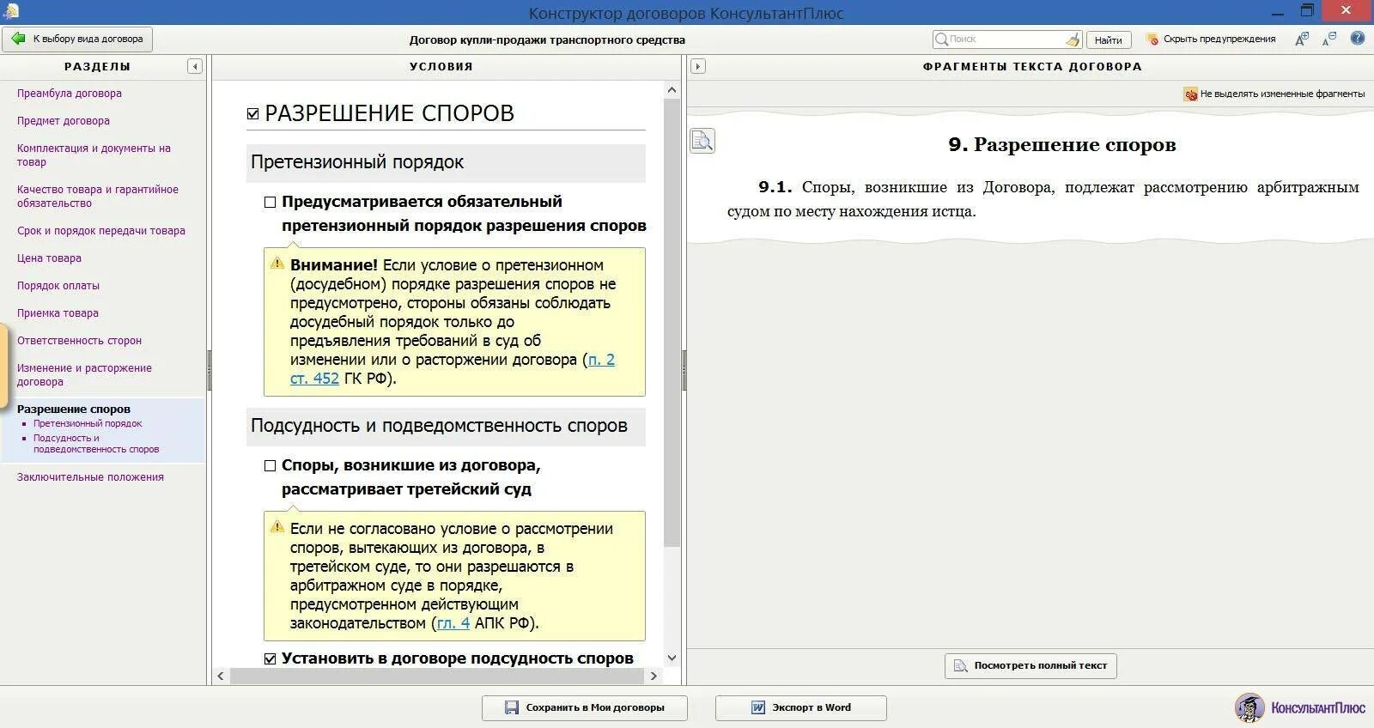Click horizontal scrollbar right arrow
This screenshot has height=728, width=1374.
click(x=654, y=676)
